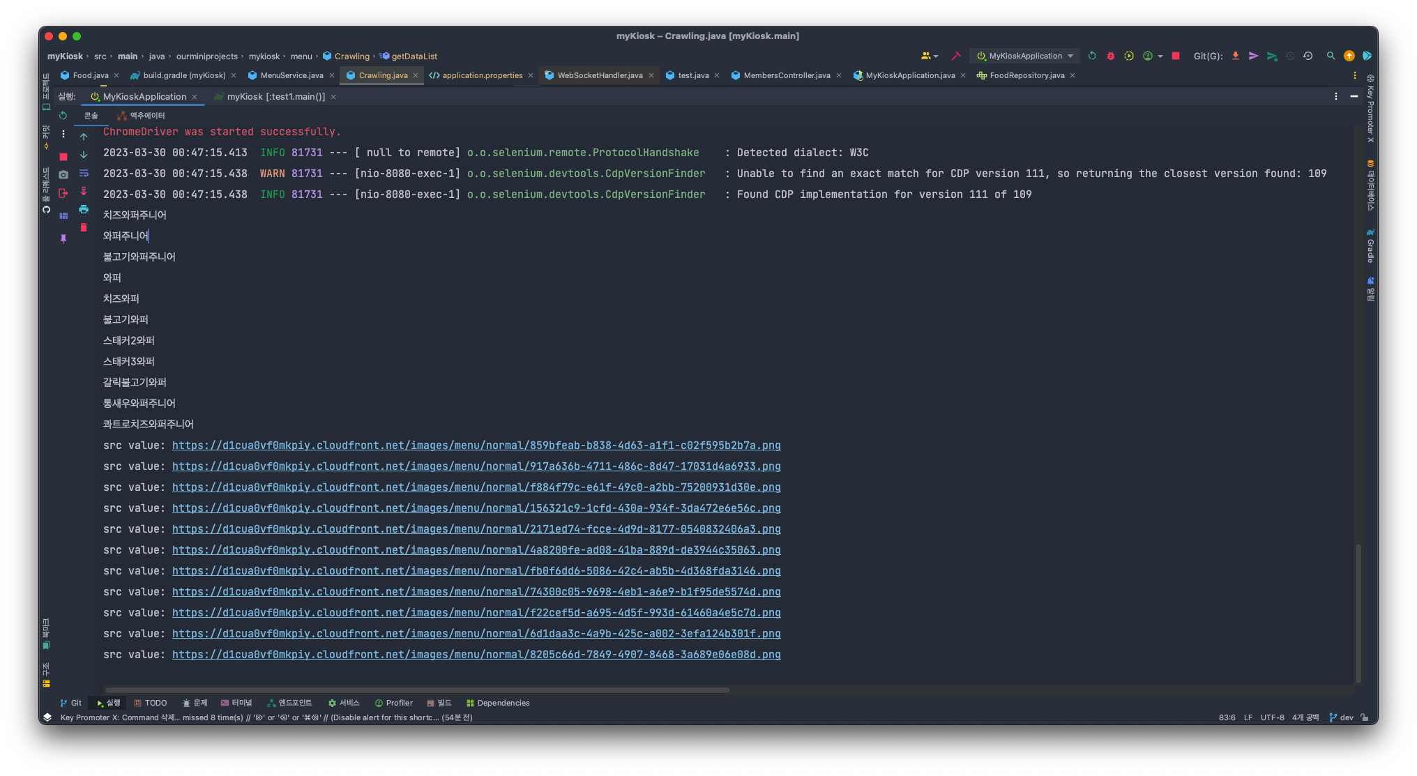This screenshot has width=1417, height=776.
Task: Open the MyKioskApplication run configuration dropdown
Action: [x=1024, y=56]
